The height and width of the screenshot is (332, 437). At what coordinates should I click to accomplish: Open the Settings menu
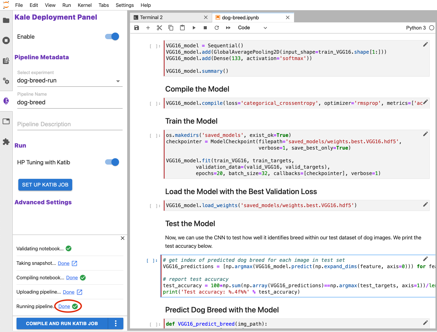(125, 5)
